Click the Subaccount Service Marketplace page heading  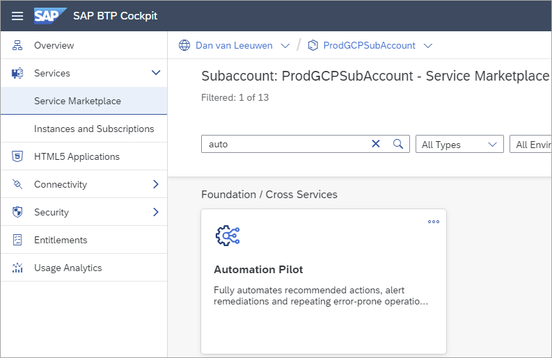point(375,76)
